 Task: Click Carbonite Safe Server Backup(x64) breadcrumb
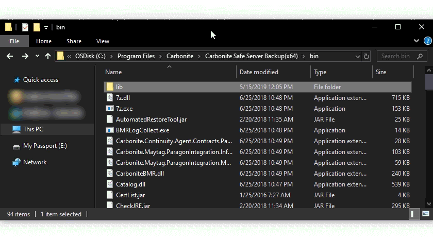(x=252, y=56)
